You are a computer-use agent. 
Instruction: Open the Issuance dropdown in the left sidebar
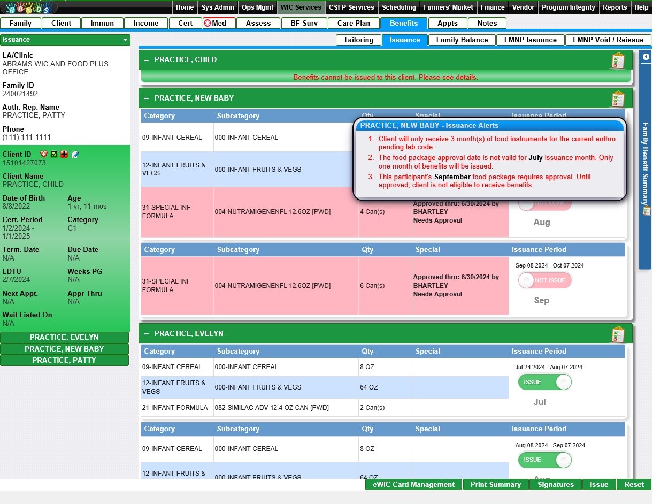(125, 40)
